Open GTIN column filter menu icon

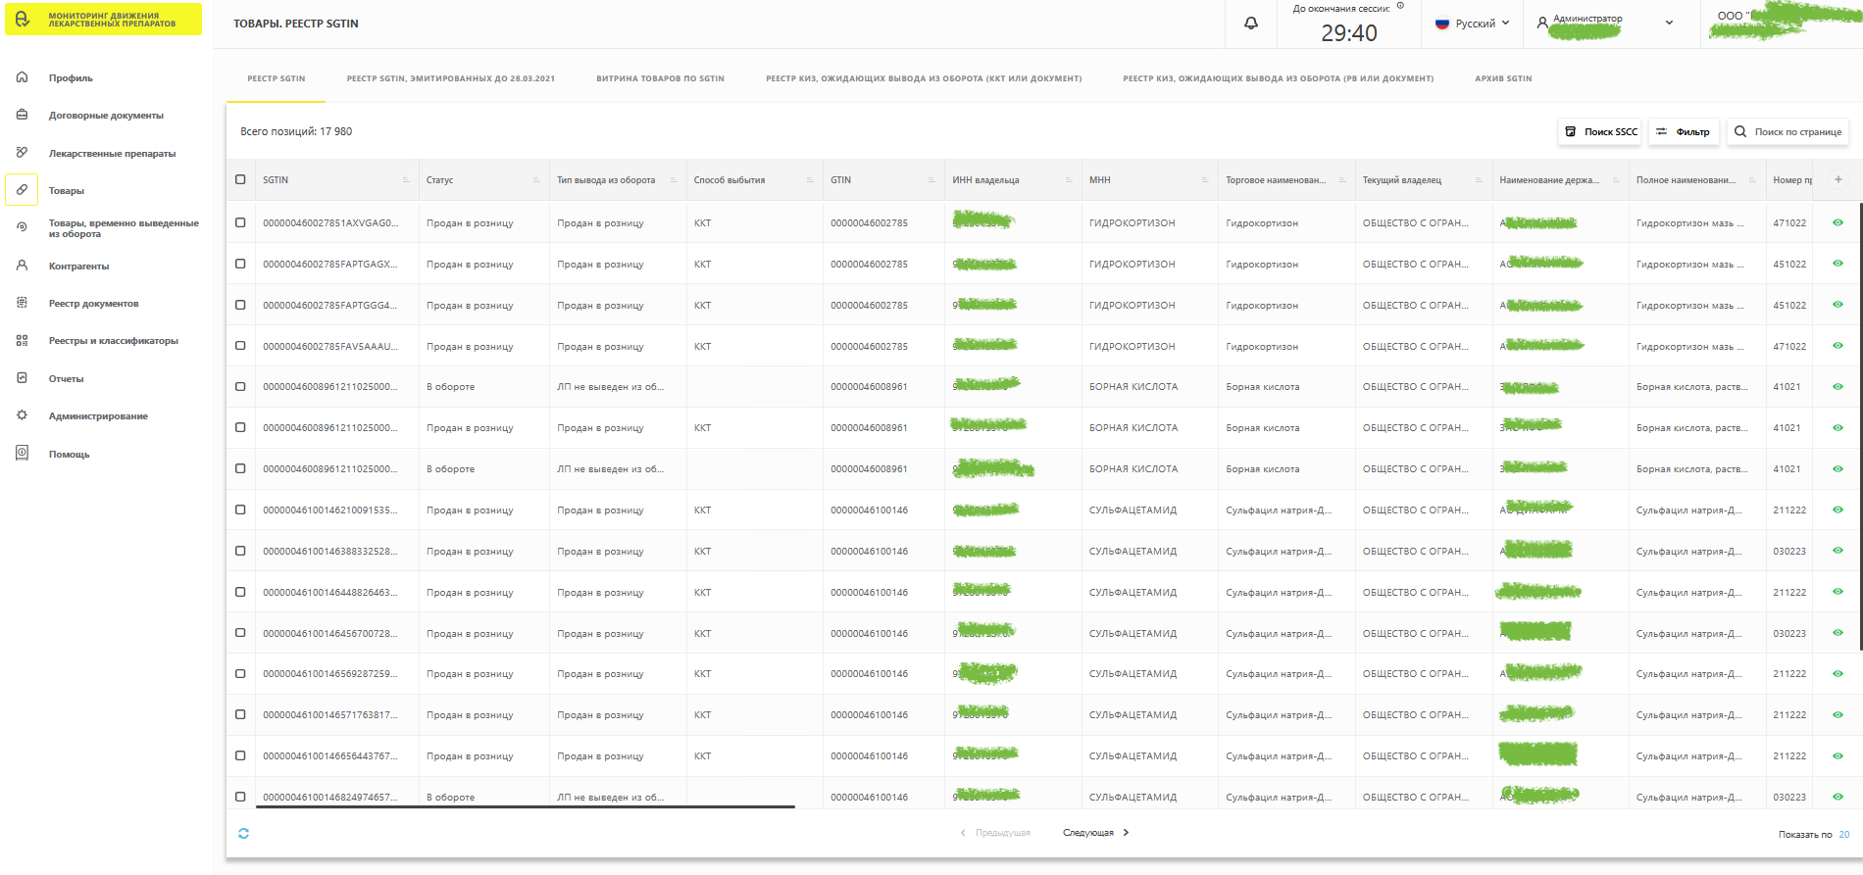931,180
